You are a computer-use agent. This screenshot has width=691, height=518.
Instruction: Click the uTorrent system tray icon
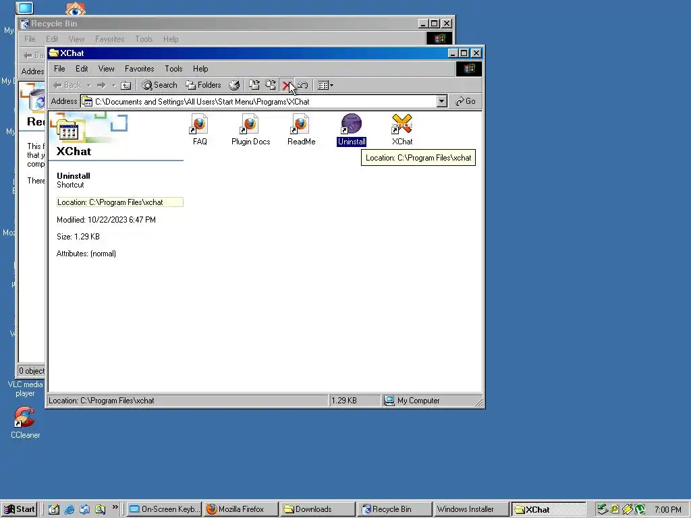tap(640, 510)
